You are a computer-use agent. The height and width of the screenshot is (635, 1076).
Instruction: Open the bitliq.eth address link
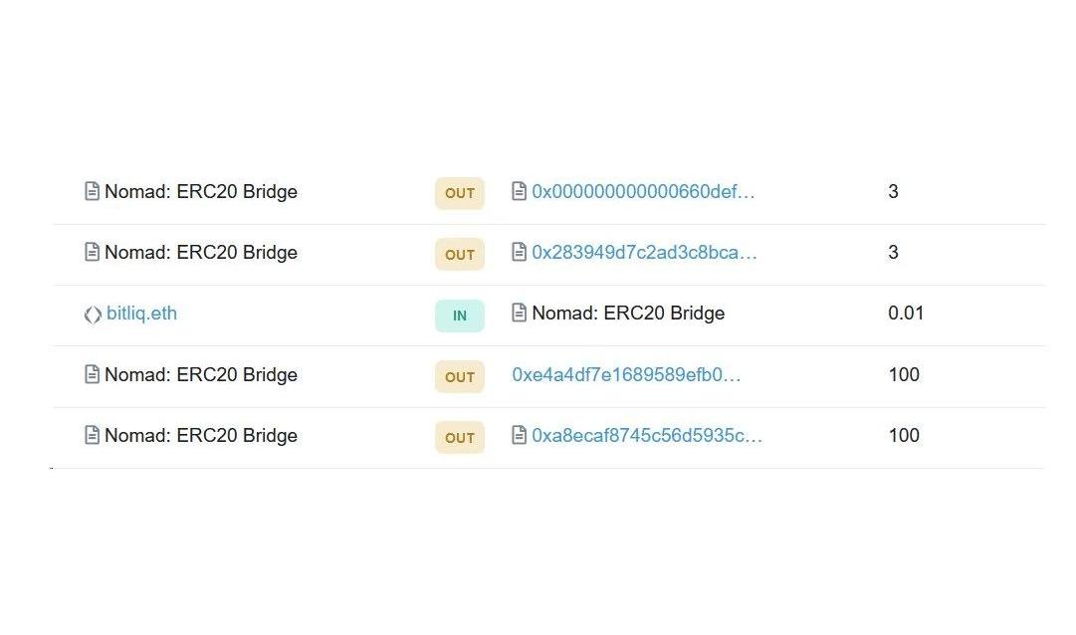[x=141, y=314]
